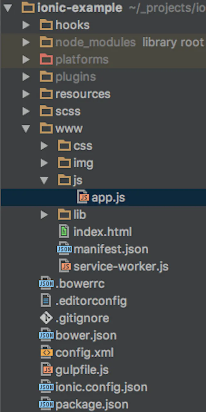The width and height of the screenshot is (206, 412).
Task: Open the manifest.json file name
Action: click(111, 249)
